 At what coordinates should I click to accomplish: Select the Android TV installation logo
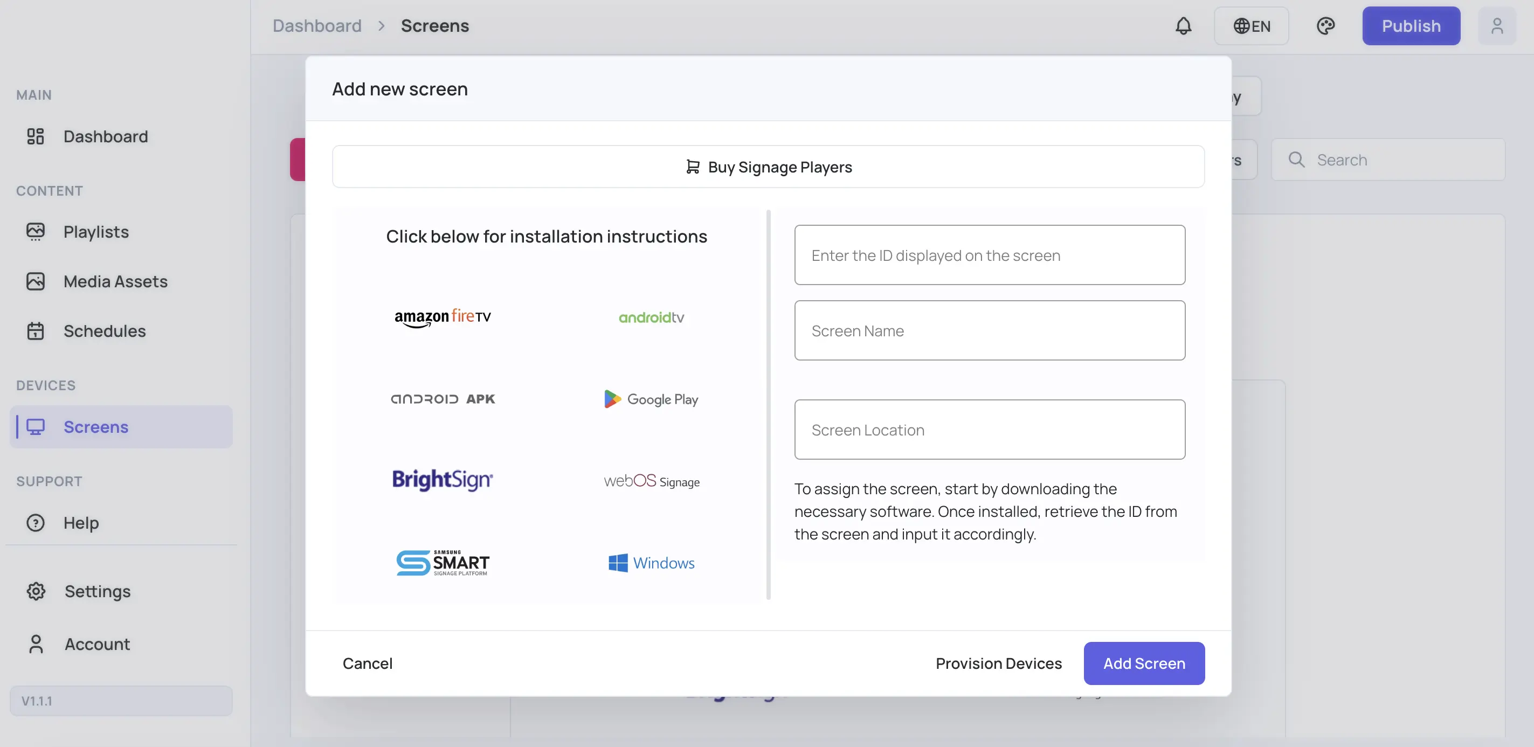pyautogui.click(x=652, y=317)
